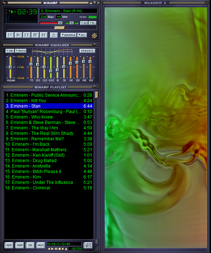
Task: Toggle equalizer AUTO button
Action: point(21,51)
